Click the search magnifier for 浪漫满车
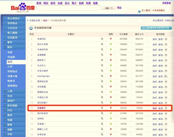Screen dimensions: 174x137 click(102, 108)
